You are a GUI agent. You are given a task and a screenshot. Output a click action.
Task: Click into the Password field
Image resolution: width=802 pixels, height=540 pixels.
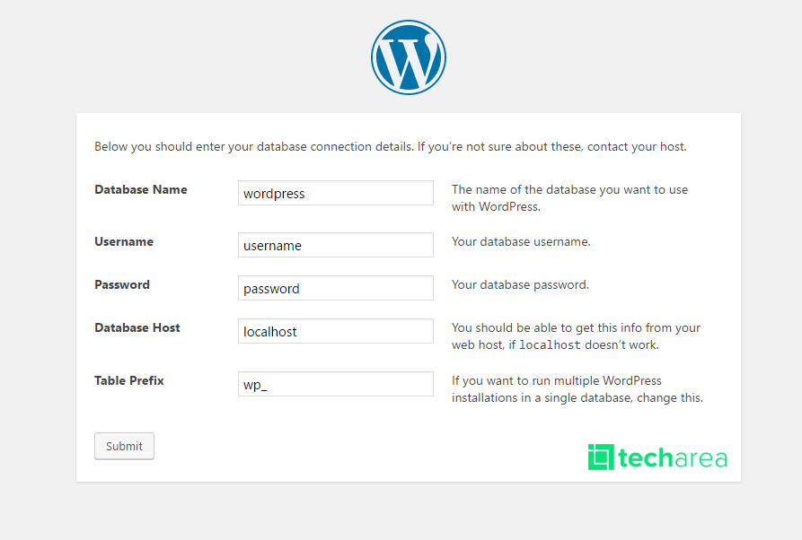point(336,288)
